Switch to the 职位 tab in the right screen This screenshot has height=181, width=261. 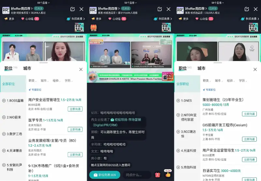183,68
